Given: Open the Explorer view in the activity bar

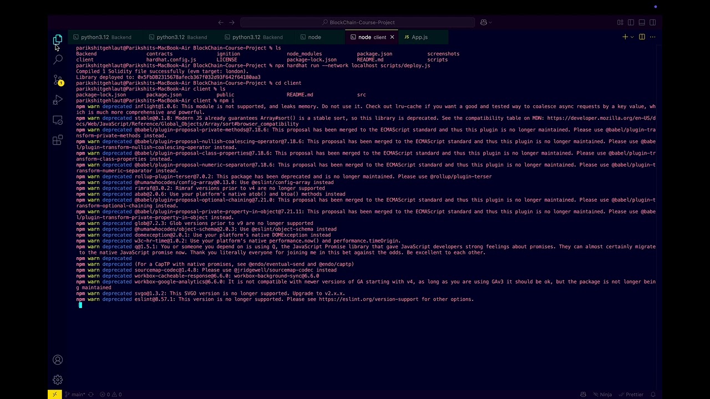Looking at the screenshot, I should click(x=58, y=40).
